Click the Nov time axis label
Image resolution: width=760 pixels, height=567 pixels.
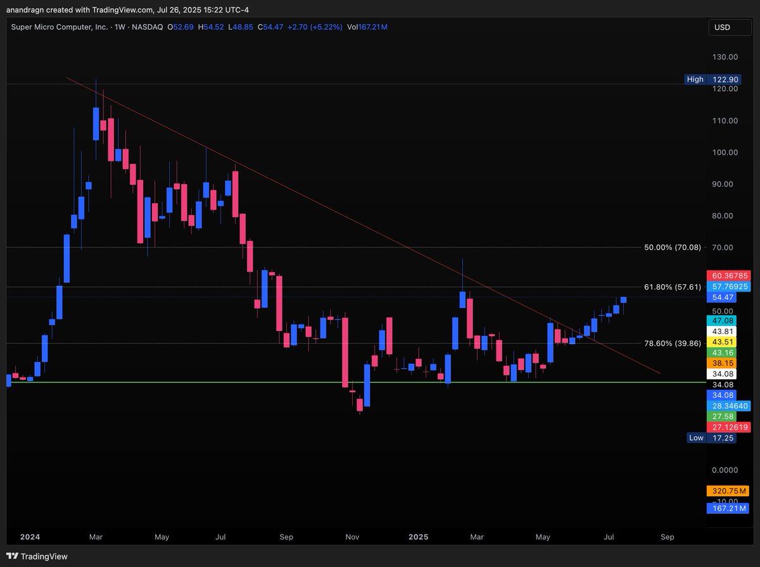point(353,537)
